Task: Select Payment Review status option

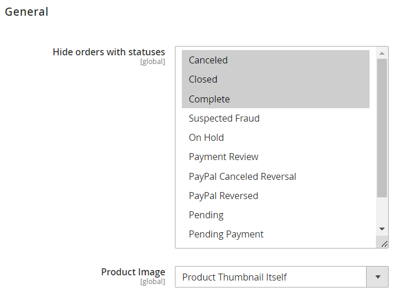Action: click(x=275, y=157)
